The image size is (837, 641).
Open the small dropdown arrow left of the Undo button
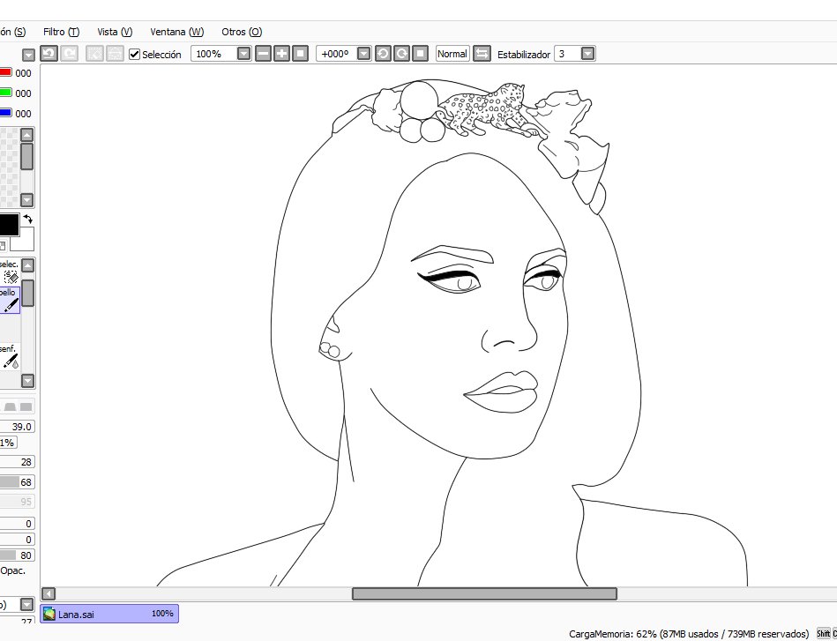(28, 55)
